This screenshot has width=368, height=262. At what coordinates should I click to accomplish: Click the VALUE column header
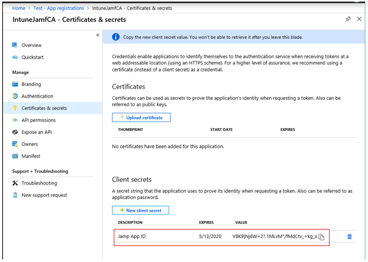(x=241, y=223)
